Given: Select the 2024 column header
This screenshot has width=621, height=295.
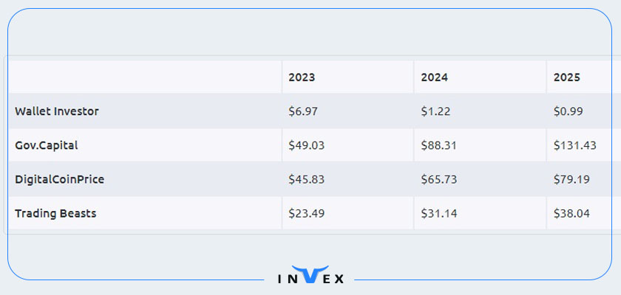Looking at the screenshot, I should click(435, 77).
